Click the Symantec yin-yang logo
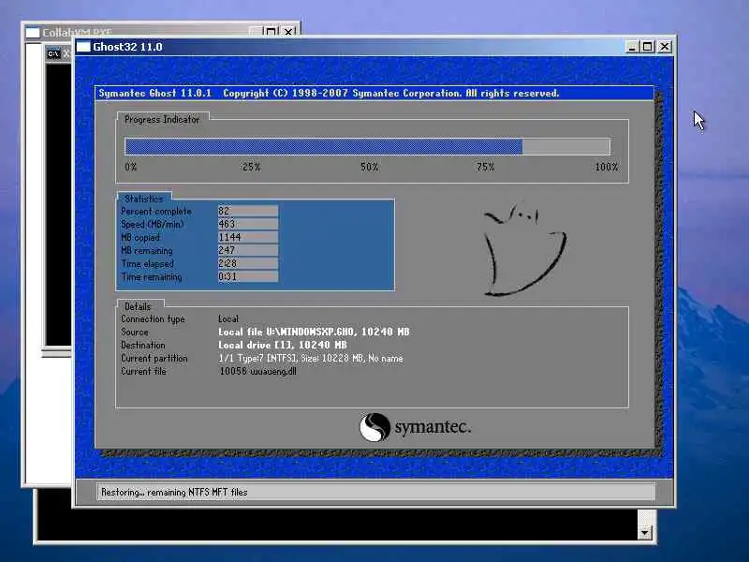The height and width of the screenshot is (562, 749). point(374,427)
